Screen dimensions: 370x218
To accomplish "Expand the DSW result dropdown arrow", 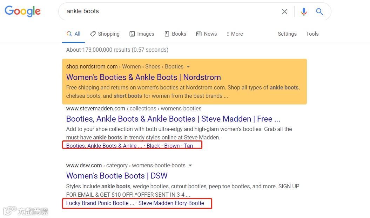I will click(x=190, y=166).
